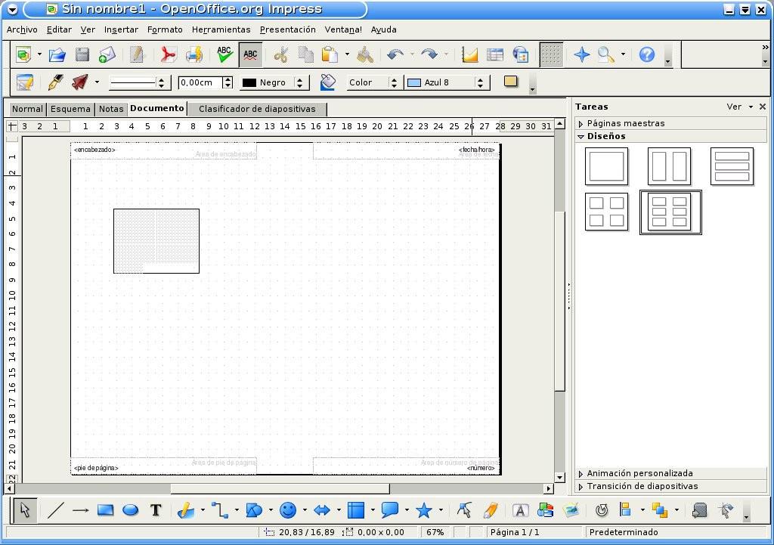
Task: Open the Azul 8 fill color dropdown
Action: coord(480,82)
